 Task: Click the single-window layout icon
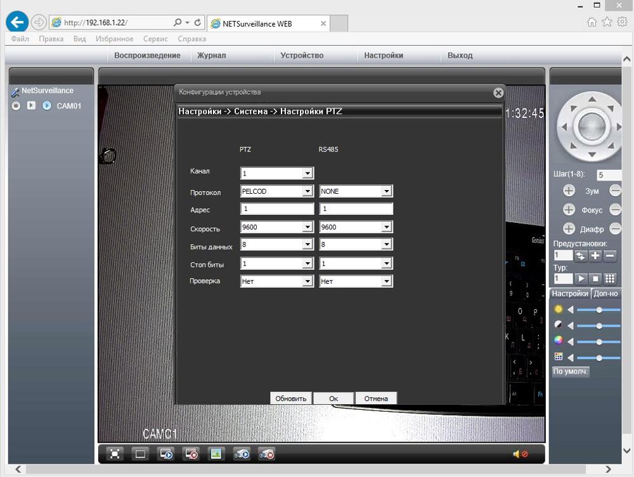point(139,454)
